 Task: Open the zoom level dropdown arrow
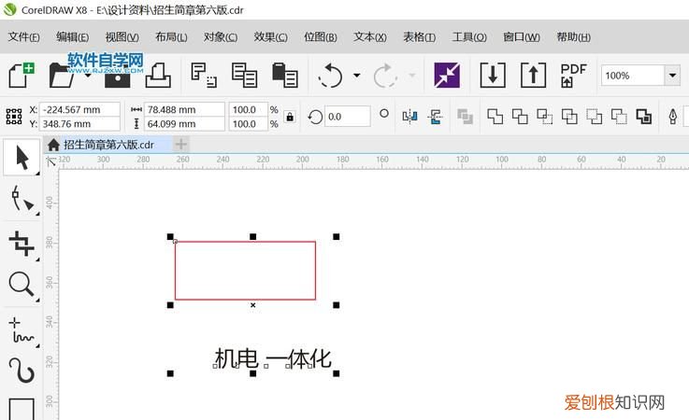672,76
